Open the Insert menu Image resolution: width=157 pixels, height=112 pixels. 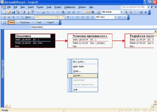[31, 7]
